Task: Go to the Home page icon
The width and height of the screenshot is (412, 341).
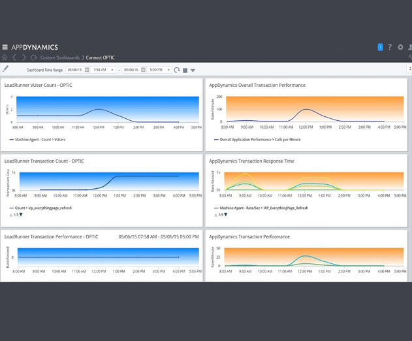Action: point(5,57)
